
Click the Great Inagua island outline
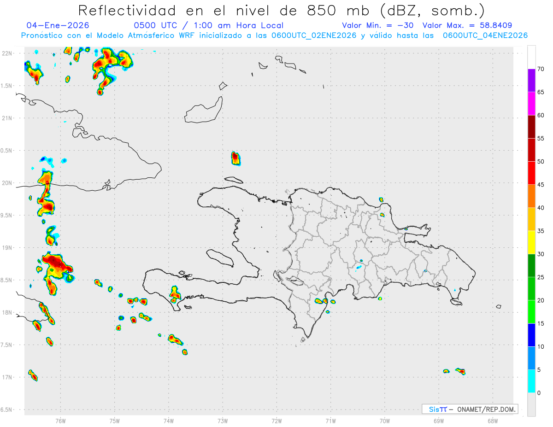click(x=205, y=111)
